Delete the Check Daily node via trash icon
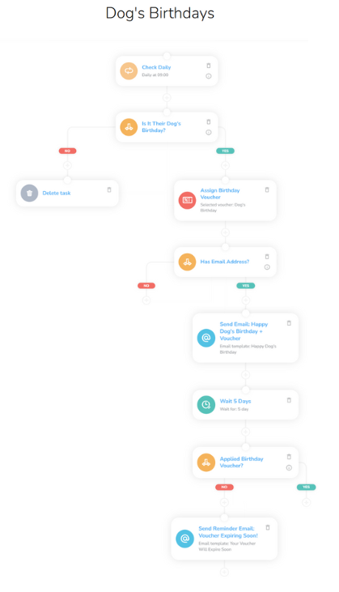This screenshot has height=592, width=339. point(209,66)
